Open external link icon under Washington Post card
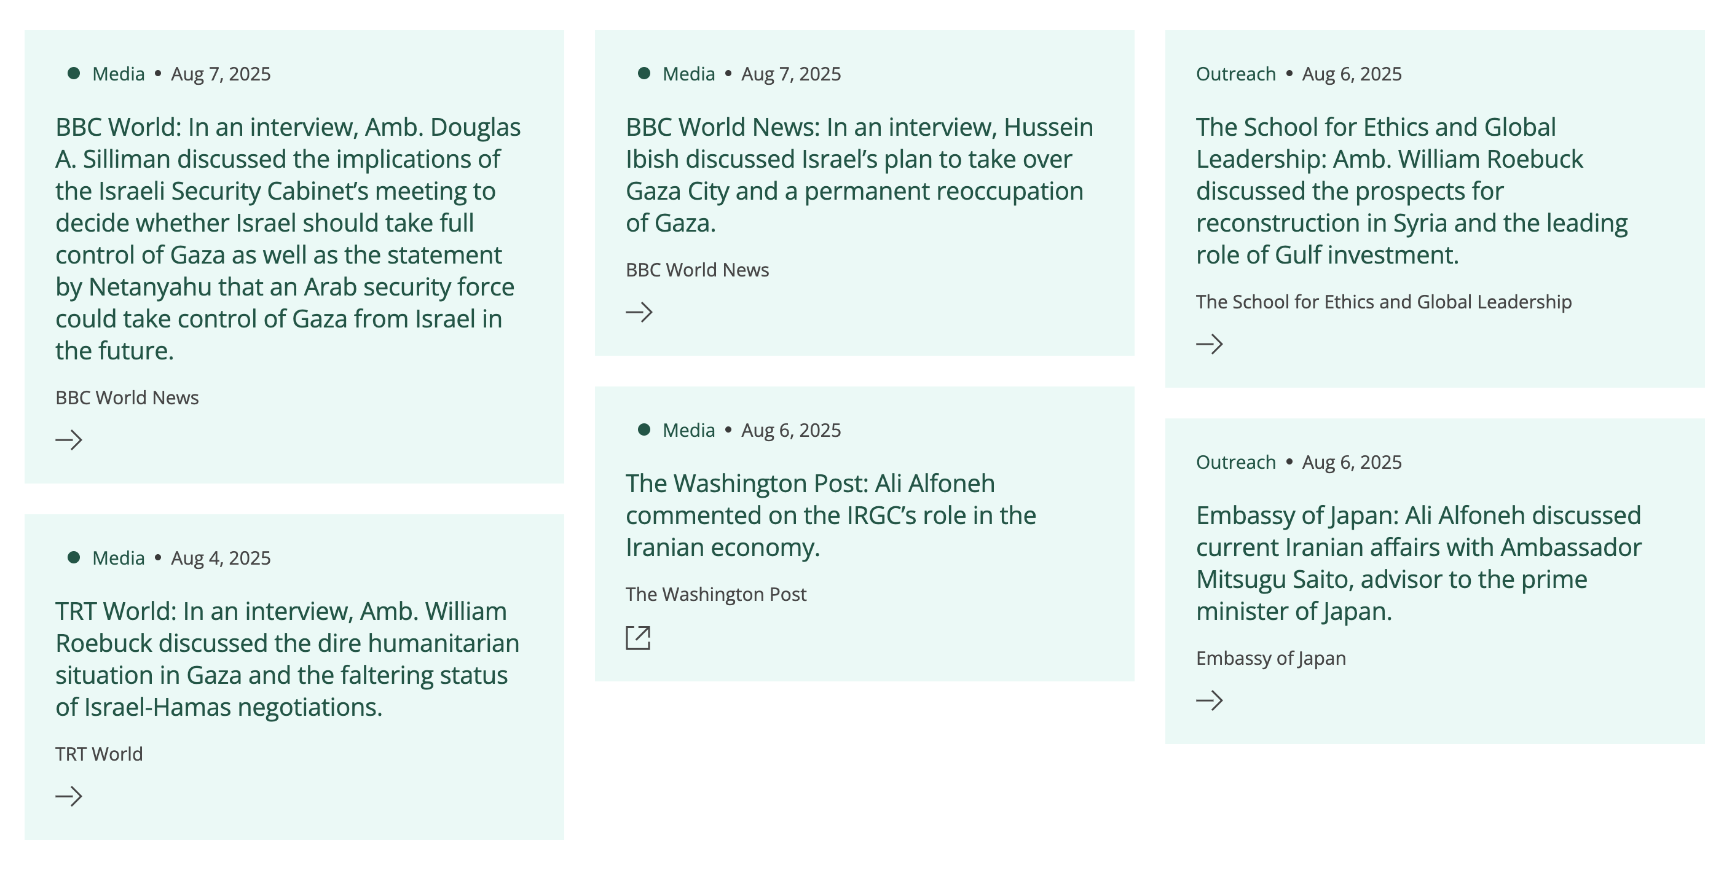The height and width of the screenshot is (870, 1732). click(638, 637)
